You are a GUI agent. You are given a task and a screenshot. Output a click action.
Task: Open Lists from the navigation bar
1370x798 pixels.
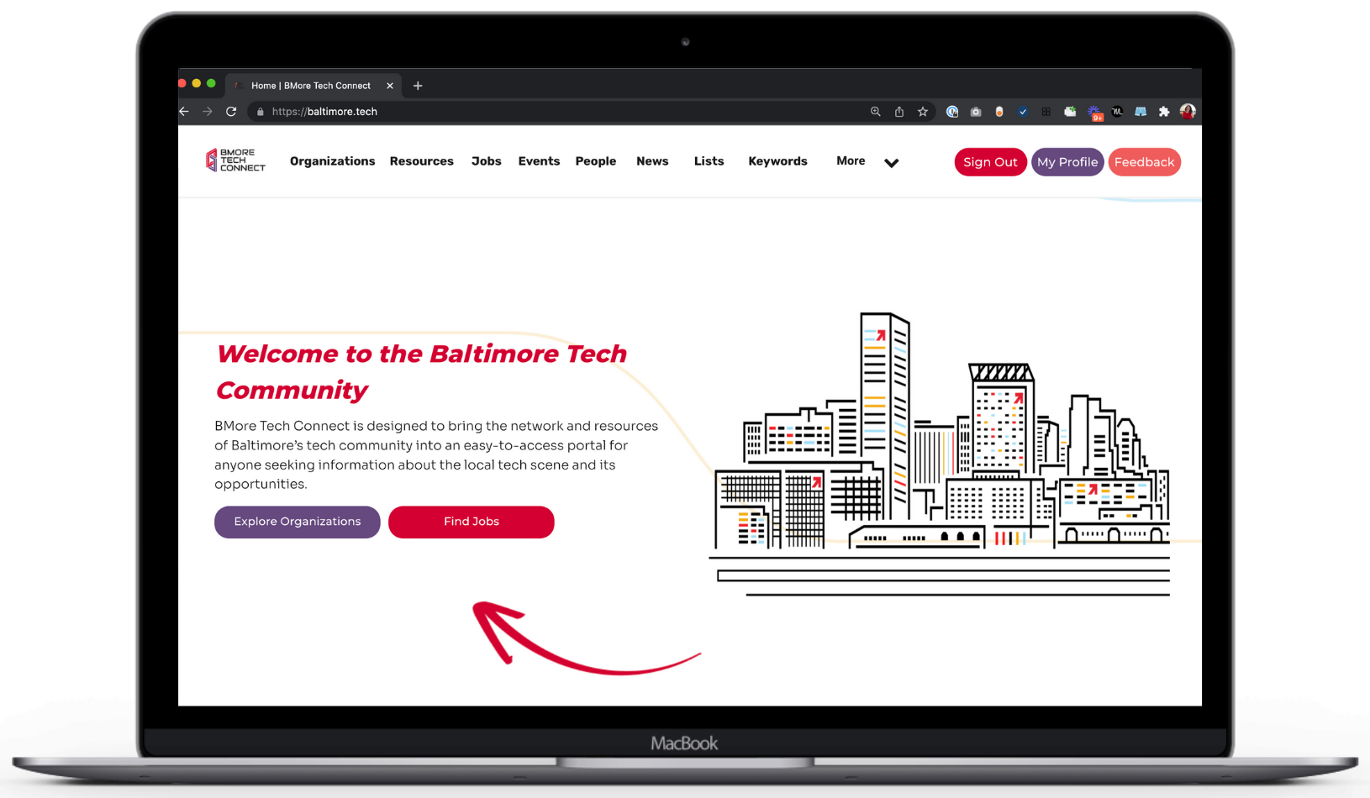(709, 161)
